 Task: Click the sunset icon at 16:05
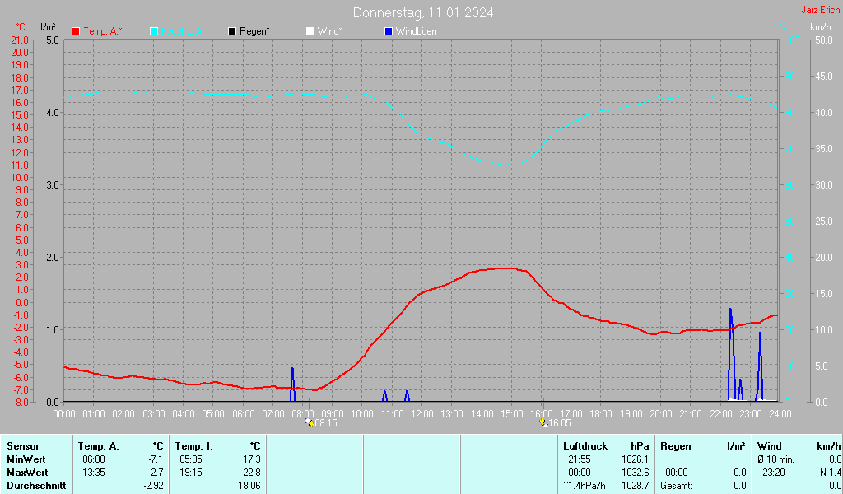click(543, 422)
